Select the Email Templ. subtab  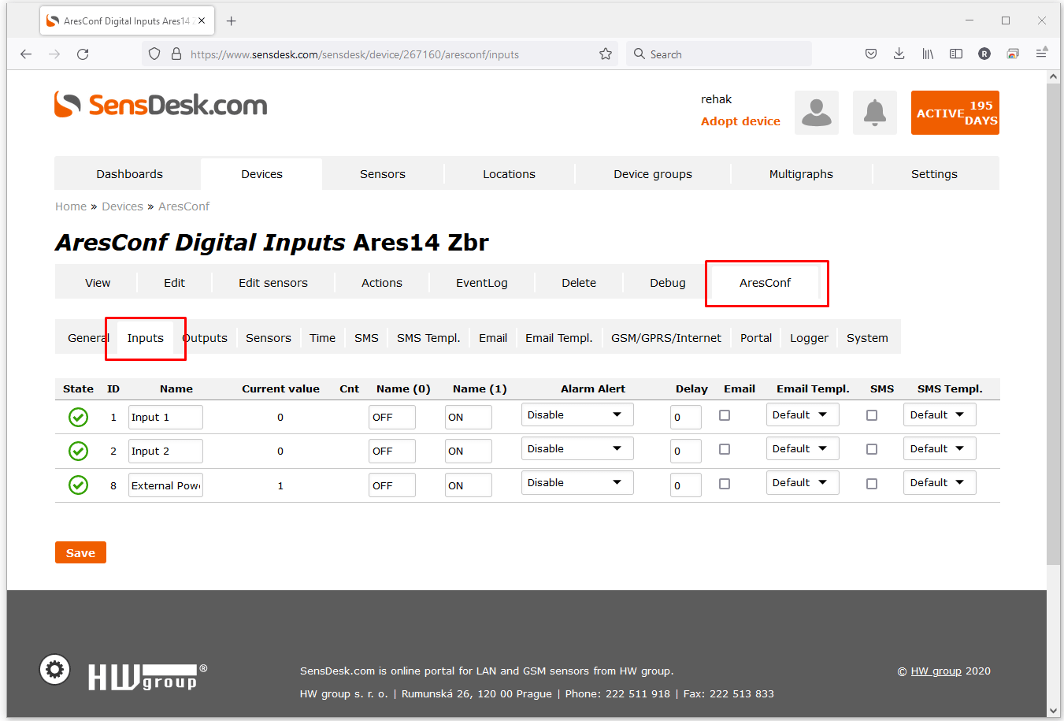click(x=559, y=338)
